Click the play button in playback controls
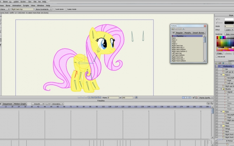Viewport: 234px width, 146px height. click(x=89, y=97)
